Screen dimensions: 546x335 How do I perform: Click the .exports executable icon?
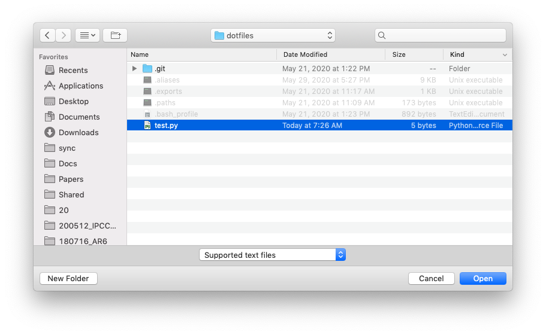pos(147,92)
